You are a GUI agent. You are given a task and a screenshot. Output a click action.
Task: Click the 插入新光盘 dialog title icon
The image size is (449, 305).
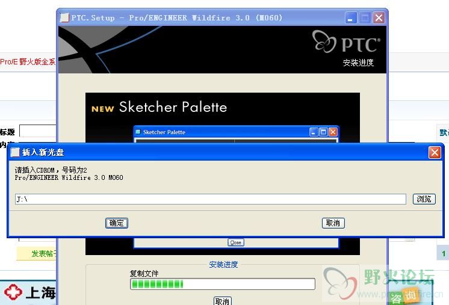[15, 152]
